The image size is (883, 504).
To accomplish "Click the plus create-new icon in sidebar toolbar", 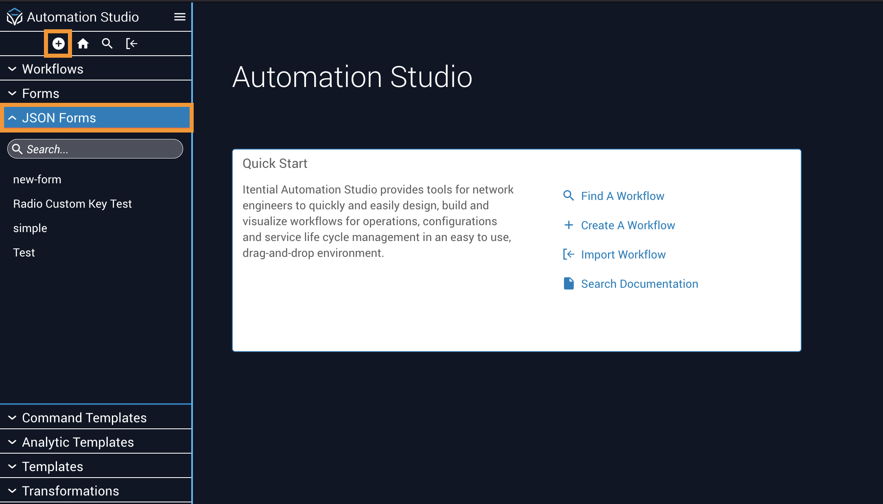I will pyautogui.click(x=58, y=43).
